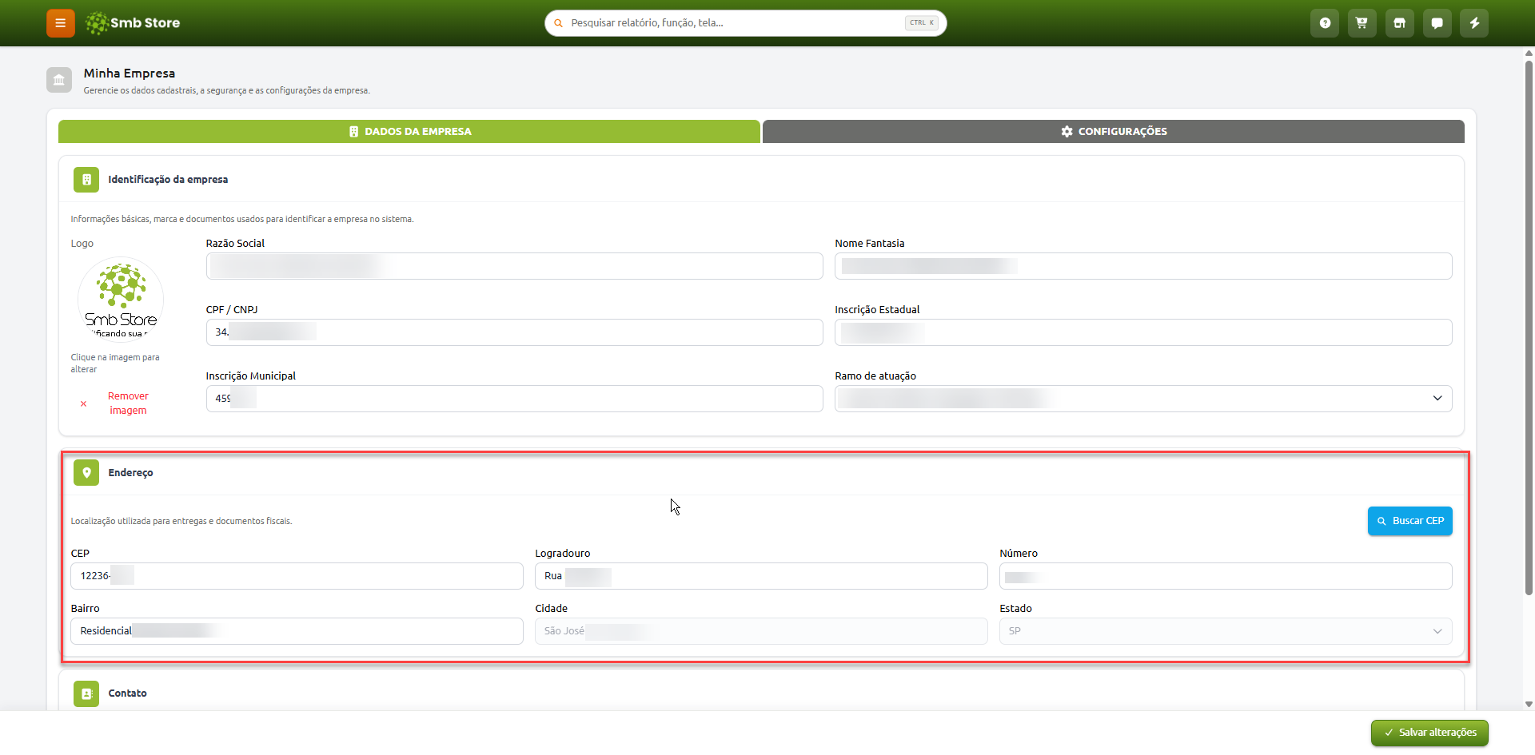Click the CPF / CNPJ field
The image size is (1535, 755).
pos(514,332)
